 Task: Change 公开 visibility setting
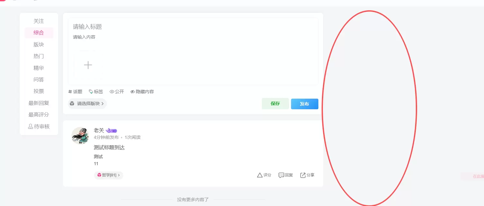coord(117,92)
